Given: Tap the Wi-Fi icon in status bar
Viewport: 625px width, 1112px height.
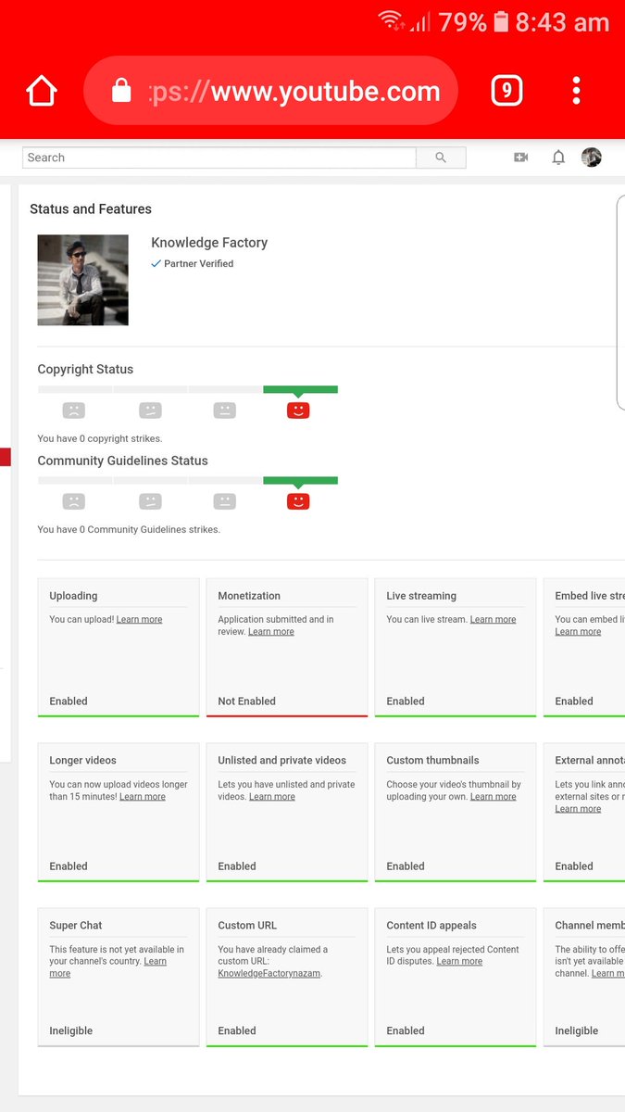Looking at the screenshot, I should [x=391, y=21].
